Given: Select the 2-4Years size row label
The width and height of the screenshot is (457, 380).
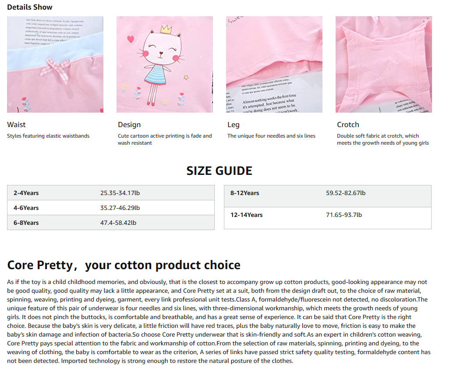Looking at the screenshot, I should 26,193.
